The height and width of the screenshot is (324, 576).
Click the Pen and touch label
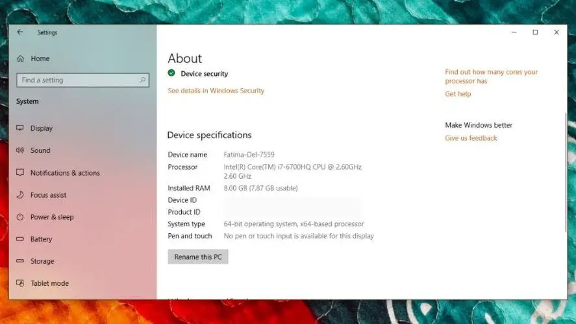190,236
